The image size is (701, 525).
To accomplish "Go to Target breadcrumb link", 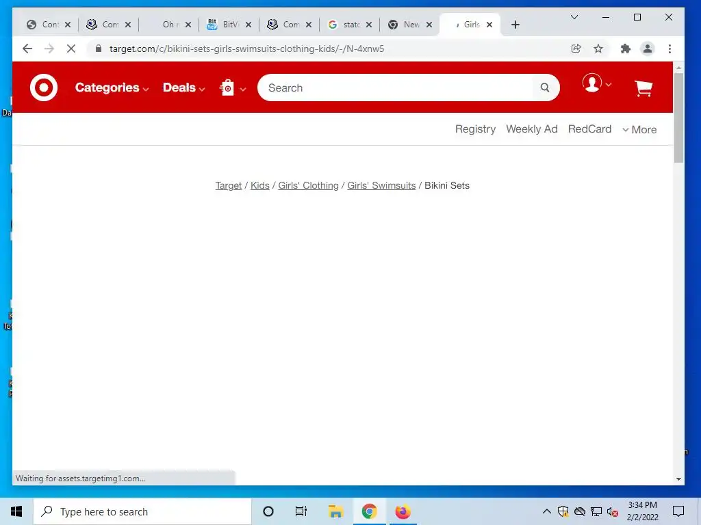I will [x=229, y=185].
